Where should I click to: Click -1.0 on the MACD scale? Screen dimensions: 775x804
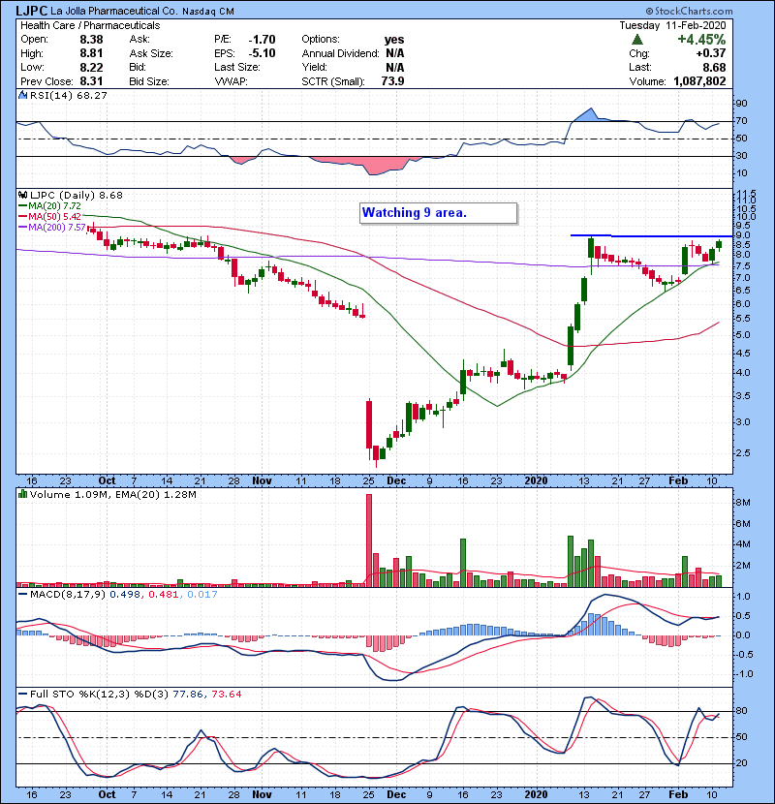click(x=743, y=674)
